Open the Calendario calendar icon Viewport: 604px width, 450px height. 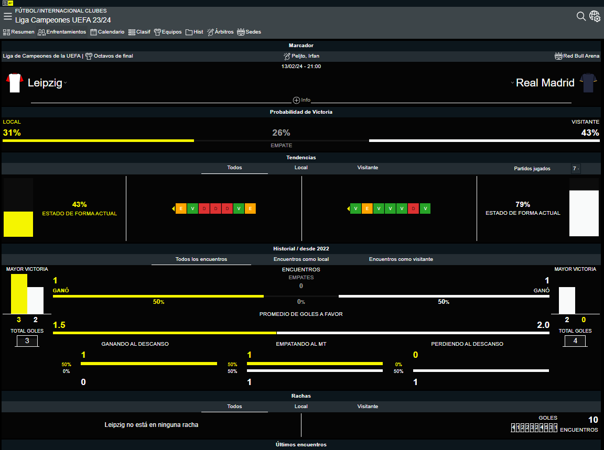(x=94, y=32)
